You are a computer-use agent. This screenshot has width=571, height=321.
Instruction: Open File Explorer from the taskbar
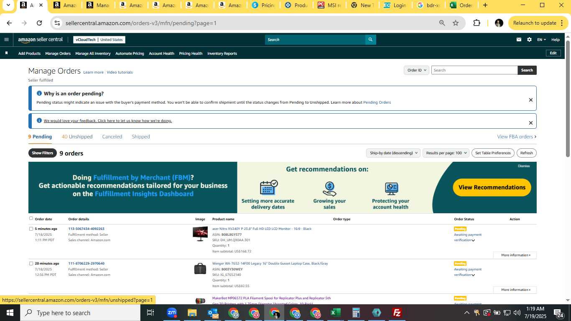pyautogui.click(x=192, y=313)
